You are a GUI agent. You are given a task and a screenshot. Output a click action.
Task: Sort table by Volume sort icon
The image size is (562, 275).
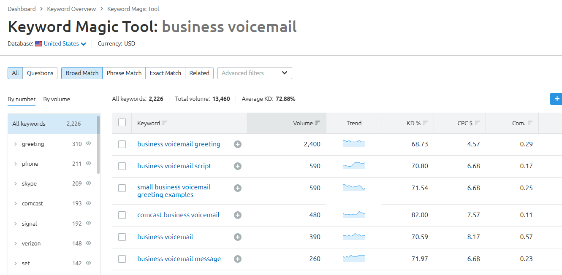tap(318, 123)
